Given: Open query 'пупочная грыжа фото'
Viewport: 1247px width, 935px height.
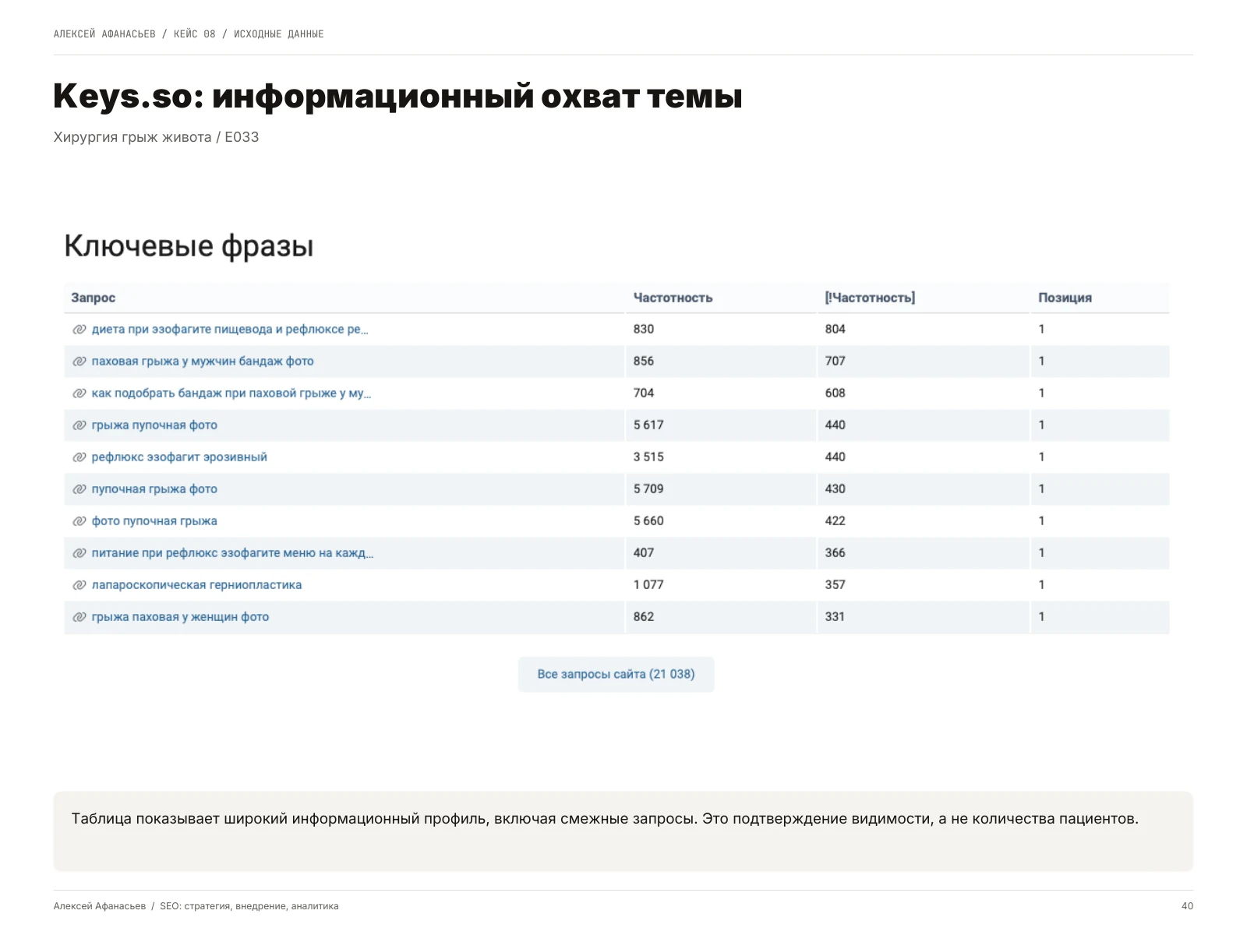Looking at the screenshot, I should pyautogui.click(x=154, y=489).
